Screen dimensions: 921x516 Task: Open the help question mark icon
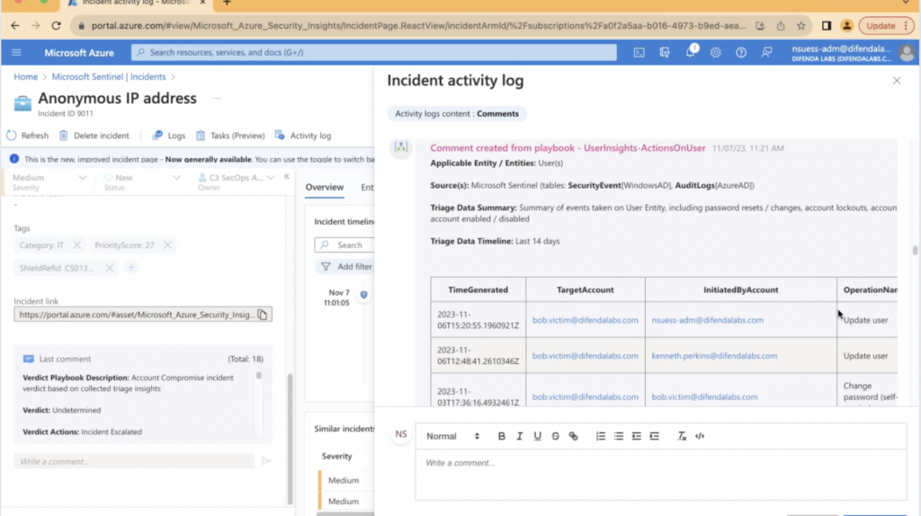coord(741,52)
